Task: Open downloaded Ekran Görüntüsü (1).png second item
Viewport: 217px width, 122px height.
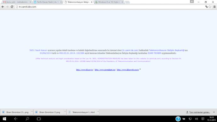Action: [x=48, y=112]
